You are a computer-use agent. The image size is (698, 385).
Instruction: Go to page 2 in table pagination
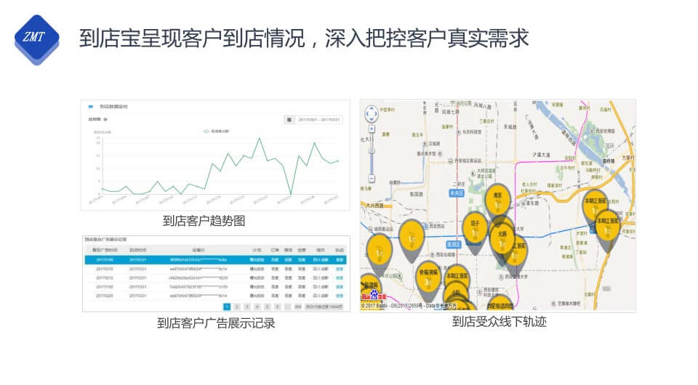point(237,307)
